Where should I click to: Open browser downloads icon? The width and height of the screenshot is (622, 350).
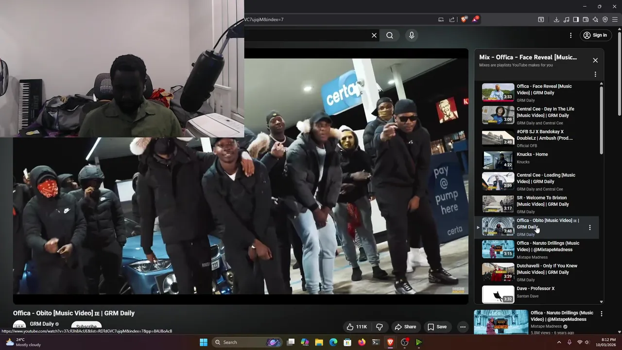556,19
